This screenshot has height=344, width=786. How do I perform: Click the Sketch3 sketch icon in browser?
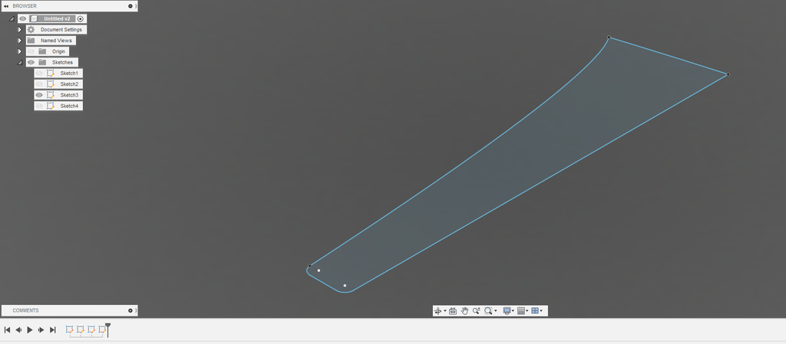click(50, 95)
